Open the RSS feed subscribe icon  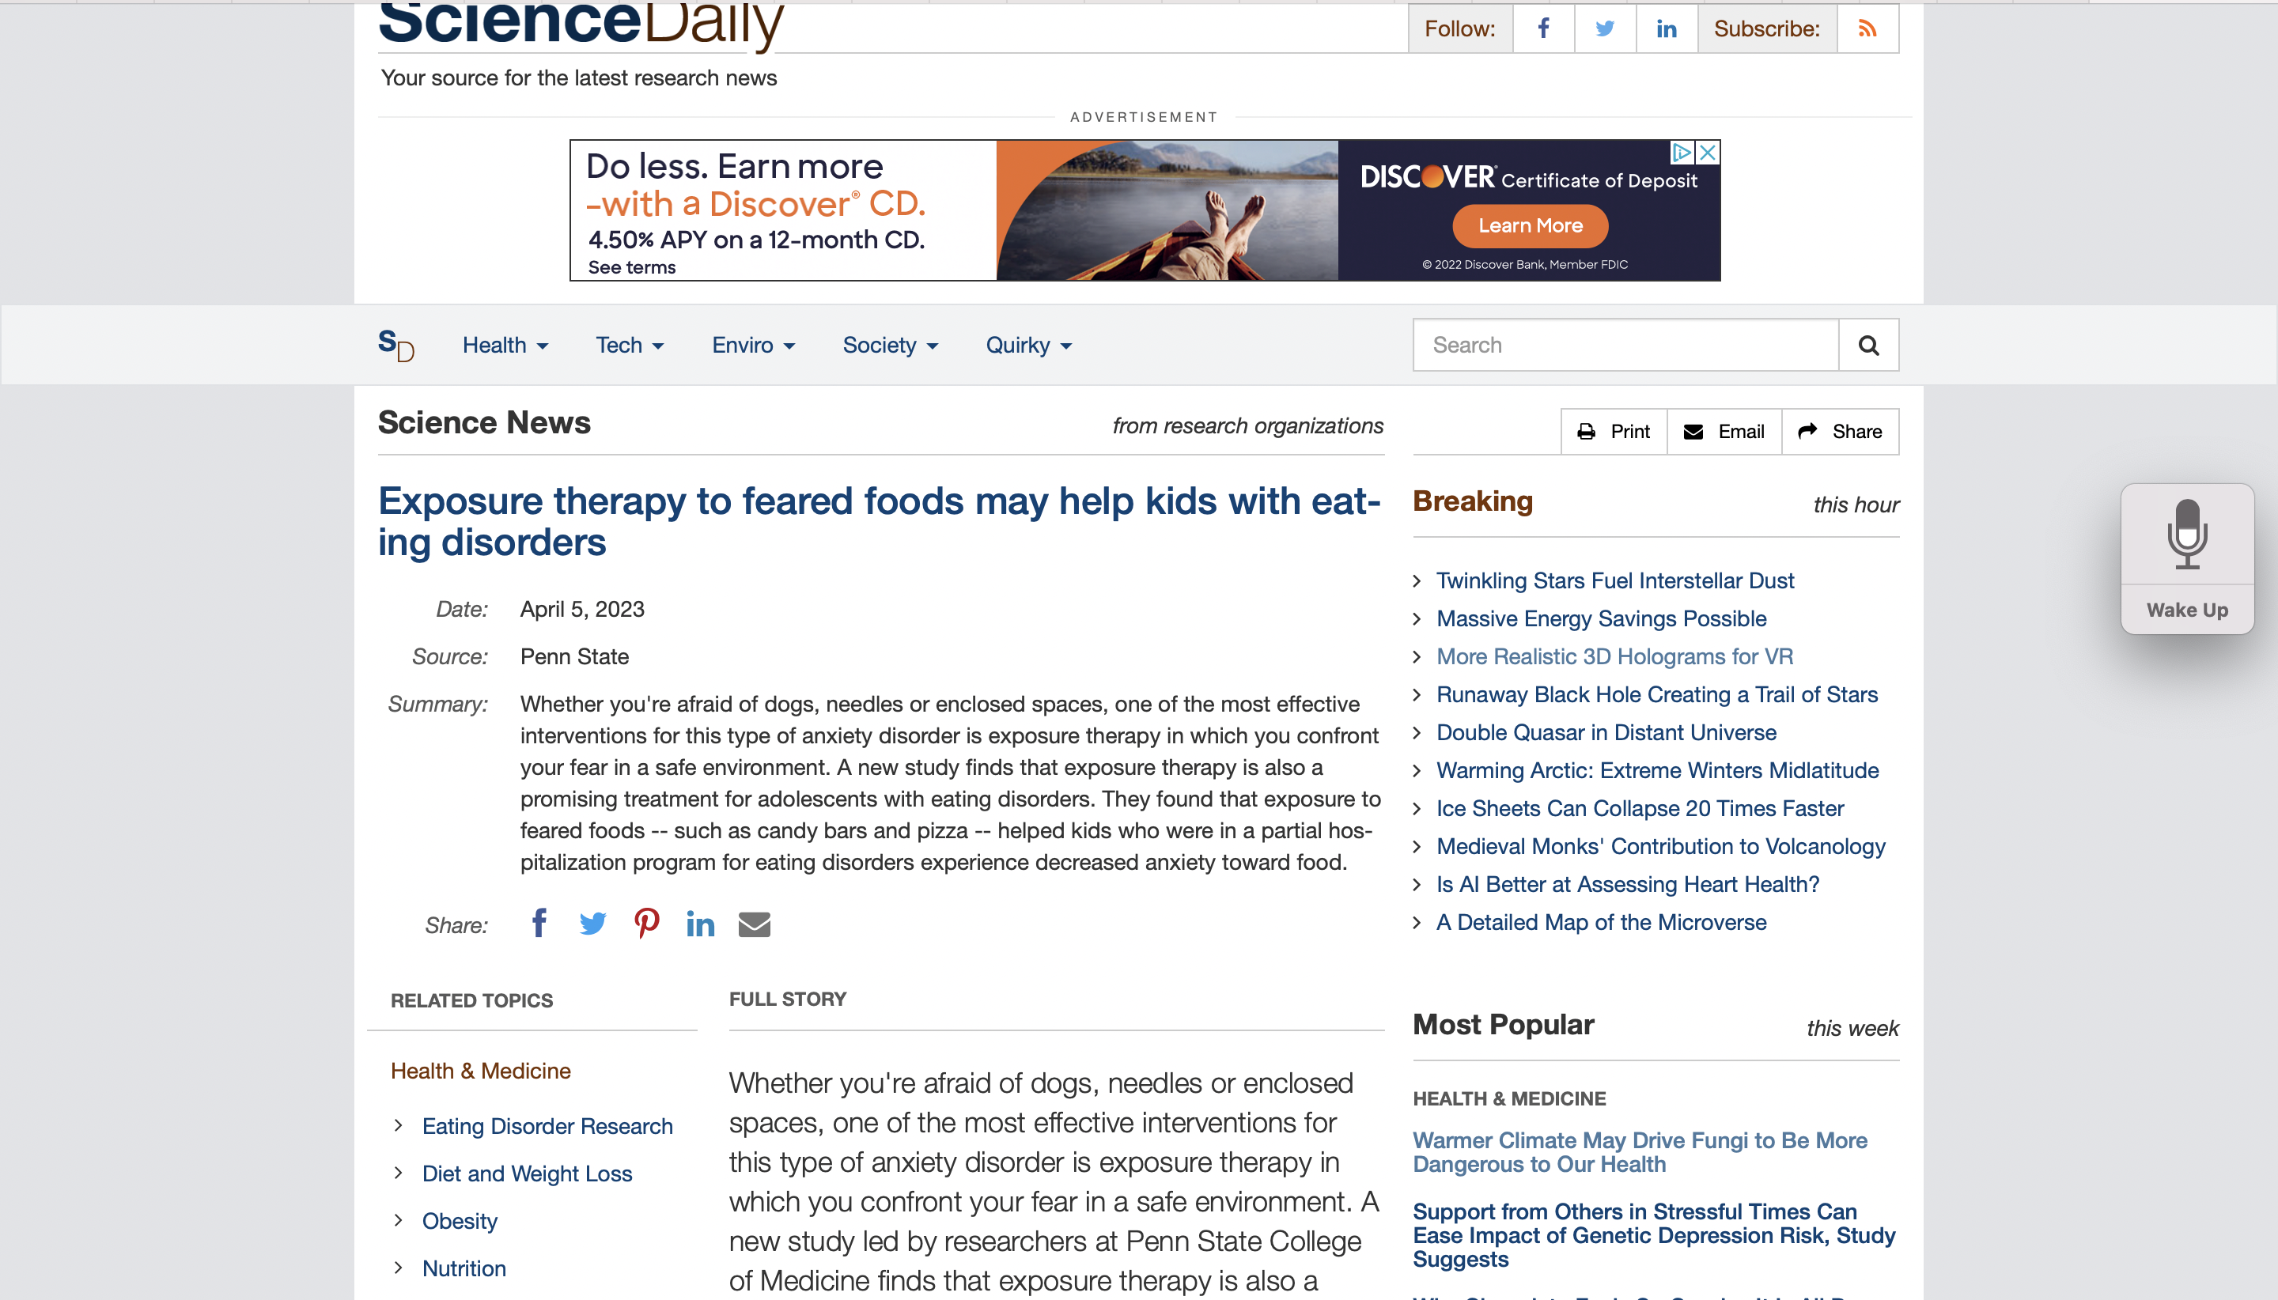(1867, 28)
